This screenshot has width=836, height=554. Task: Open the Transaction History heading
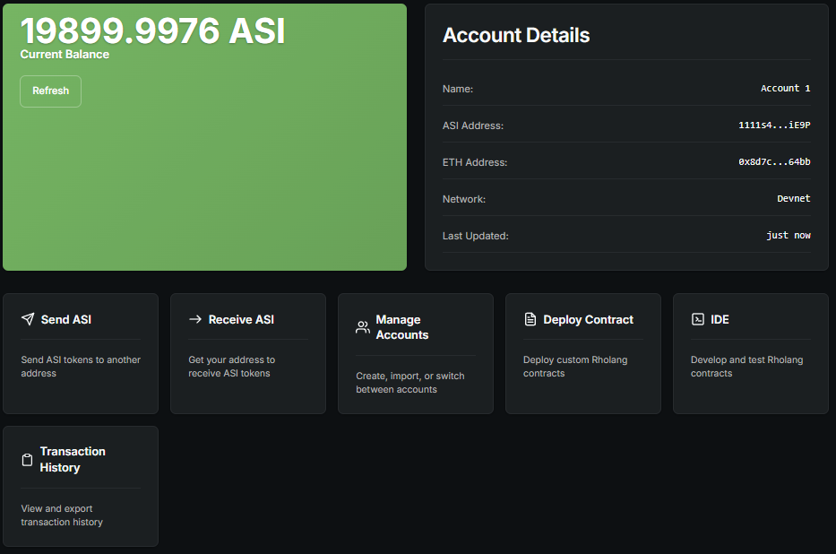click(73, 459)
